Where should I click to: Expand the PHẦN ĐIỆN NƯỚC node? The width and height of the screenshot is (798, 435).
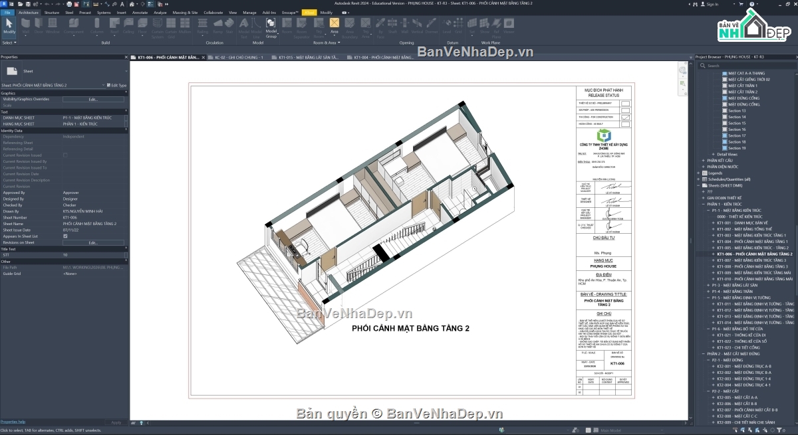pos(703,167)
